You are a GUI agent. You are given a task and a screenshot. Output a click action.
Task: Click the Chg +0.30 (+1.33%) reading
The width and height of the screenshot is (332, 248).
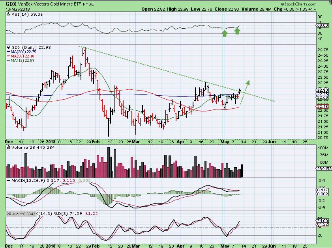(x=293, y=9)
